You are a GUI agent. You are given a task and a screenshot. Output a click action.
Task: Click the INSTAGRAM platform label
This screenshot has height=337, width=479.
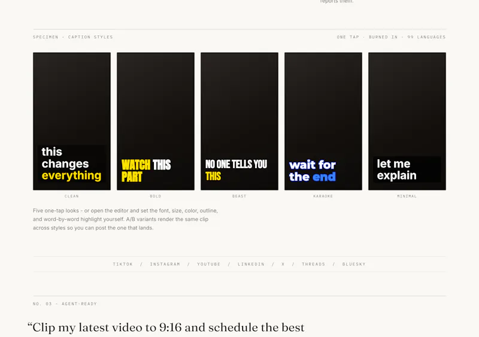pyautogui.click(x=165, y=264)
